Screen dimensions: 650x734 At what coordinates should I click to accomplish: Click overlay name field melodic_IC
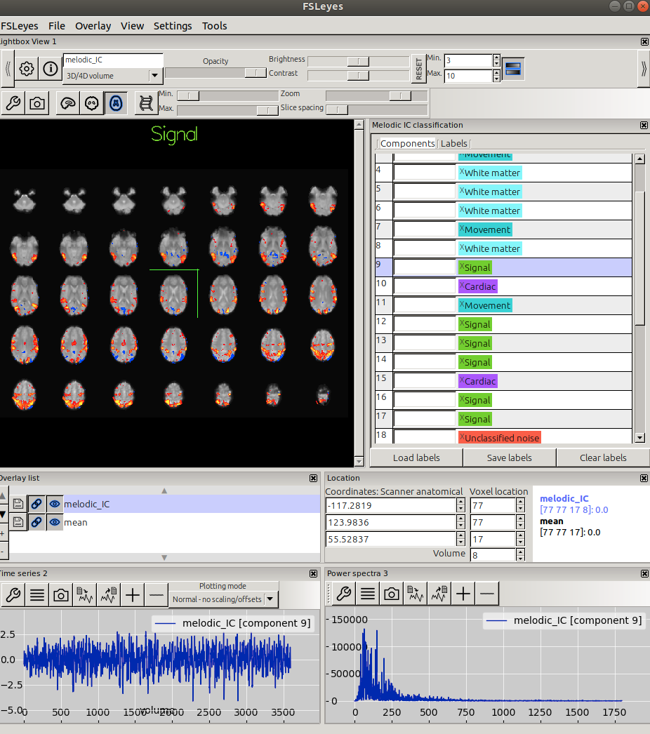point(113,60)
